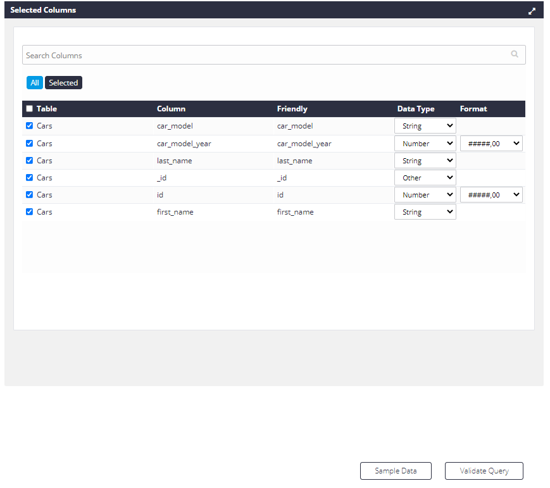Viewport: 550px width, 488px height.
Task: Open Data Type dropdown for car_model_year
Action: [425, 143]
